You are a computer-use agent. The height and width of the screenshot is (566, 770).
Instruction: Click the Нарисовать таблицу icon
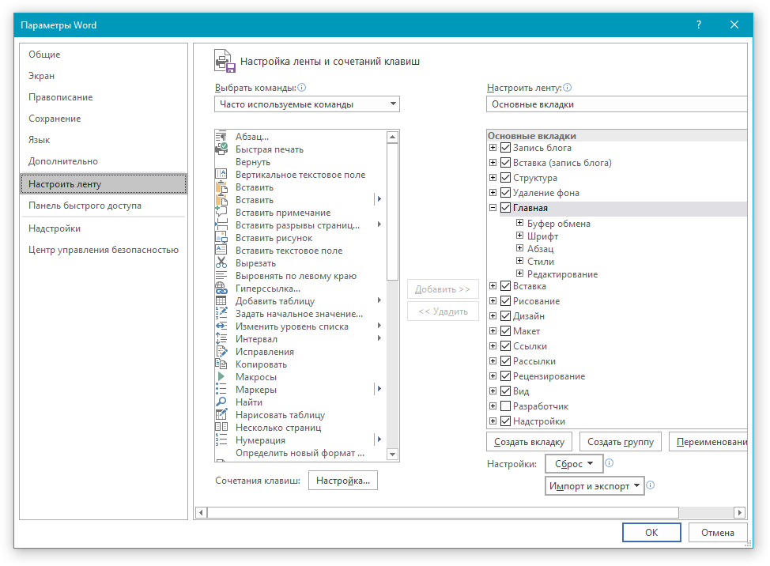click(x=221, y=415)
